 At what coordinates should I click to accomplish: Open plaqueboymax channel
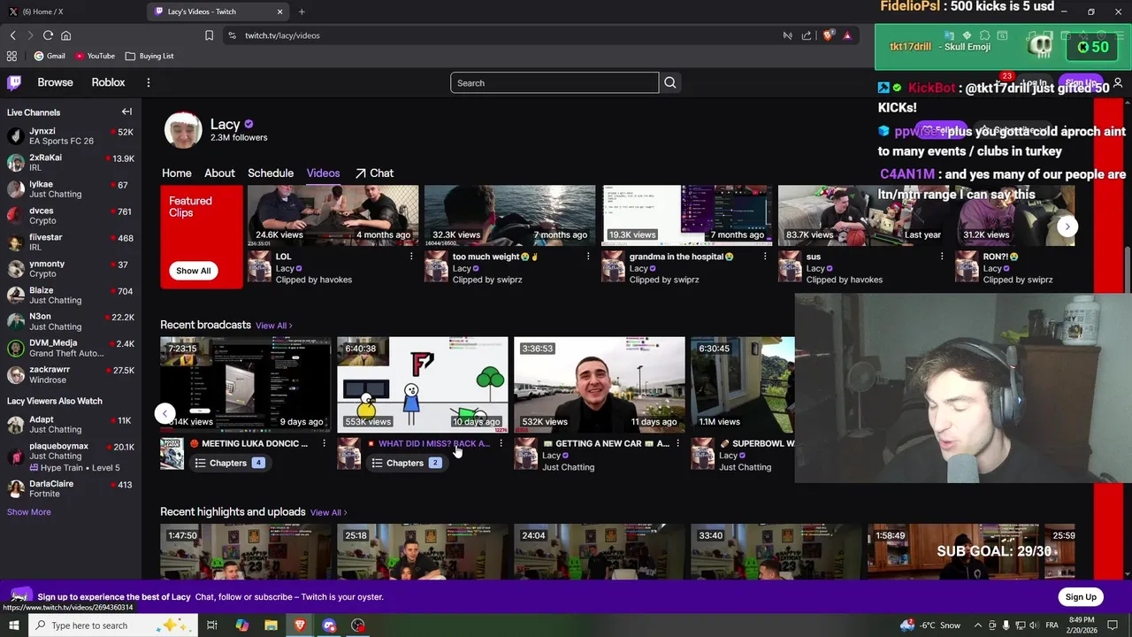coord(71,456)
